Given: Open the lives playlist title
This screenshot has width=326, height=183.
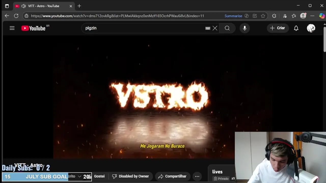Looking at the screenshot, I should click(x=217, y=172).
